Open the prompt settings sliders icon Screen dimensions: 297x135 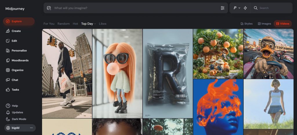pyautogui.click(x=222, y=8)
